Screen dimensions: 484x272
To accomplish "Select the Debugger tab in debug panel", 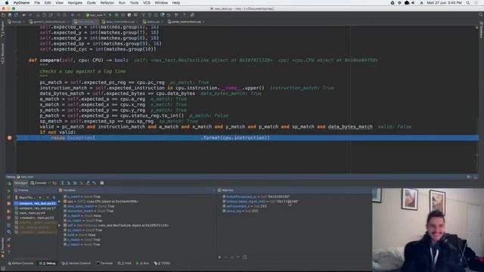I will 20,183.
